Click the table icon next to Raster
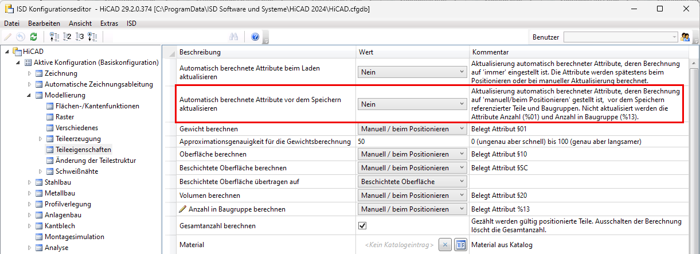The height and width of the screenshot is (254, 700). 50,117
